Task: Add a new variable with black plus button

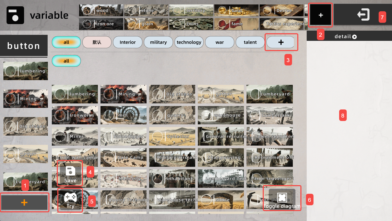Action: pyautogui.click(x=321, y=15)
